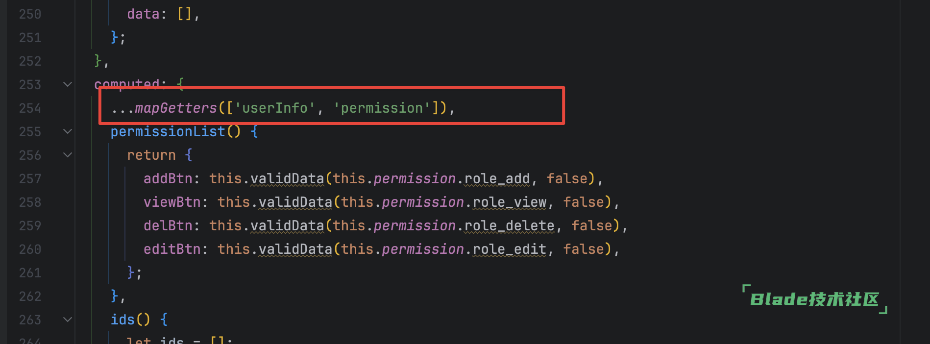Click line number 250 in gutter
The height and width of the screenshot is (344, 930).
(30, 14)
